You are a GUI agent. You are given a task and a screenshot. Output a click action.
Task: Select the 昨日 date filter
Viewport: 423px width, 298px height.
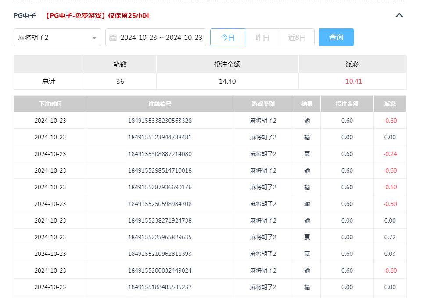(x=262, y=37)
